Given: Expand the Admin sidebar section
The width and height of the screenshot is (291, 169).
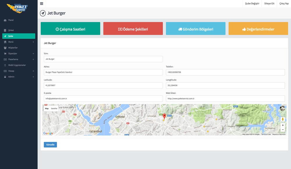Looking at the screenshot, I should pyautogui.click(x=33, y=77).
